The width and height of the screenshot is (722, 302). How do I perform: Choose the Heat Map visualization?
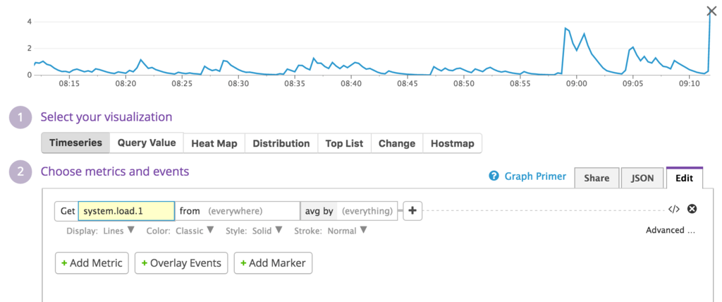coord(214,143)
